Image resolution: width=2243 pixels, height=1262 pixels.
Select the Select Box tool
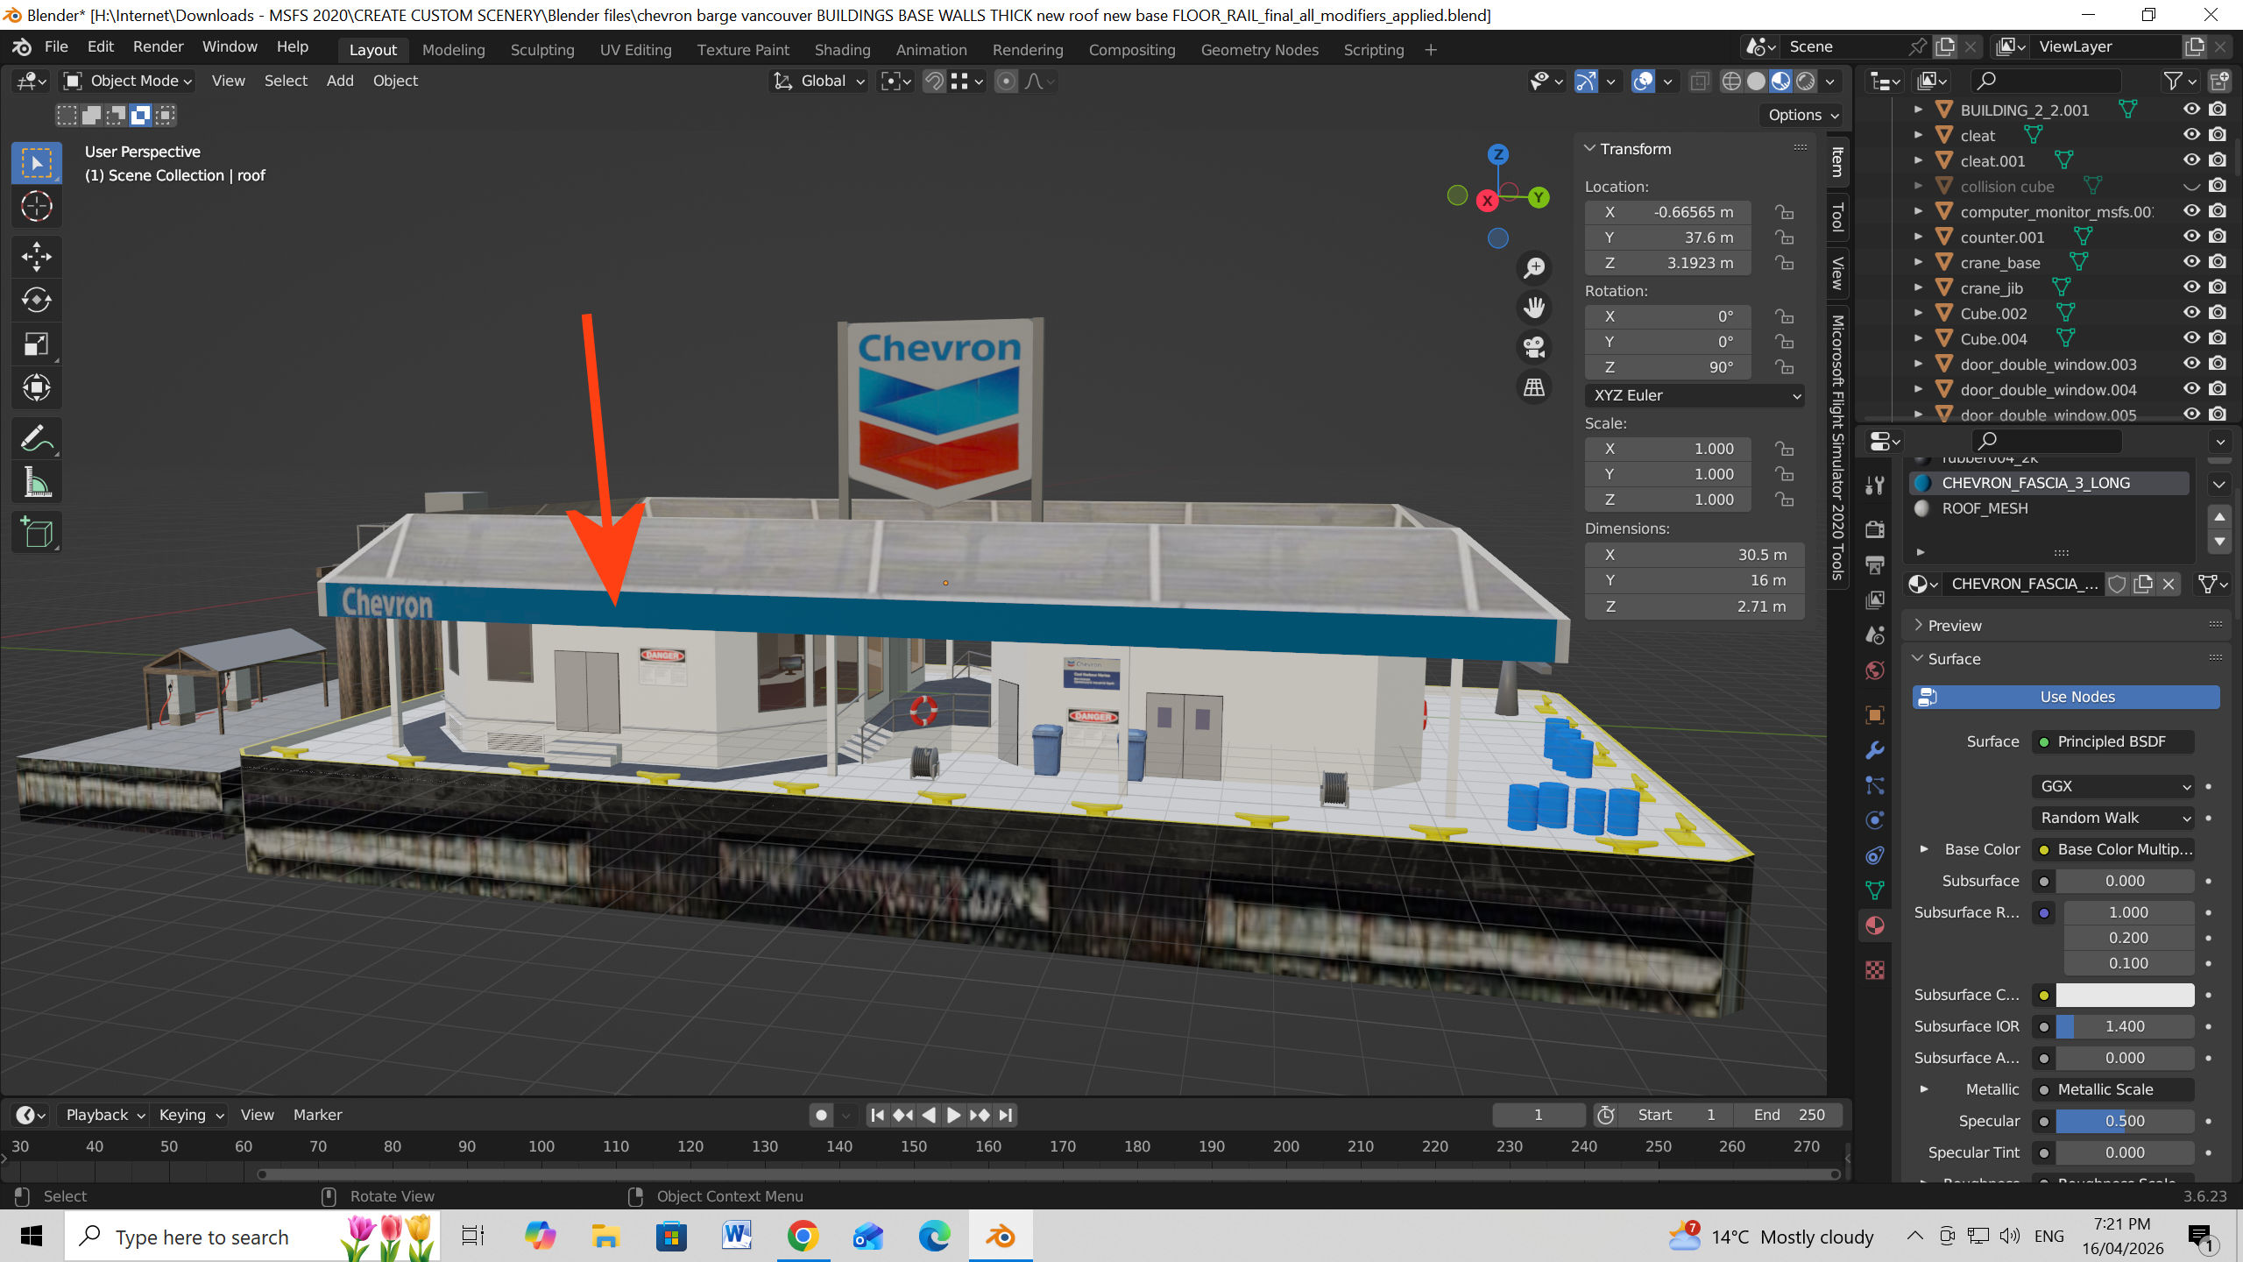point(36,163)
